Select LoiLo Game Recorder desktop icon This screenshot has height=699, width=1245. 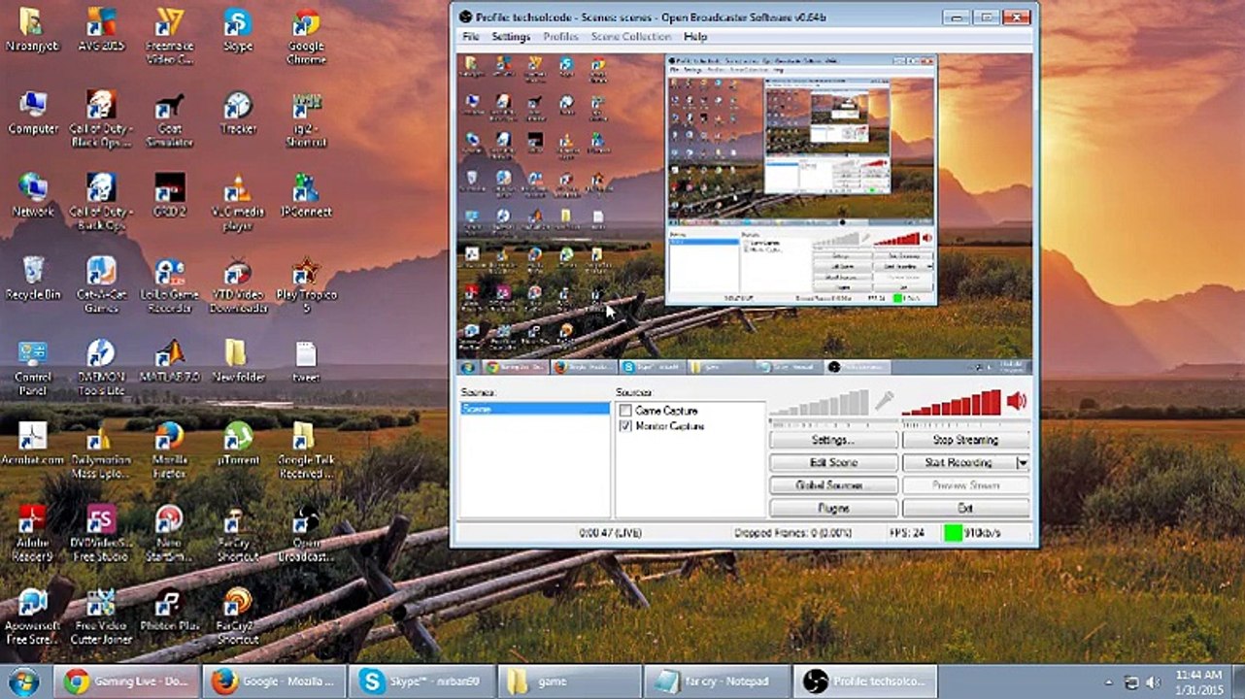pos(169,283)
